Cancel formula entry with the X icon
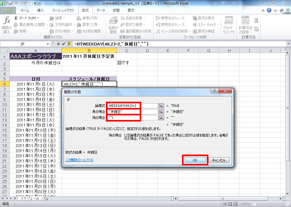Image resolution: width=291 pixels, height=207 pixels. 59,44
